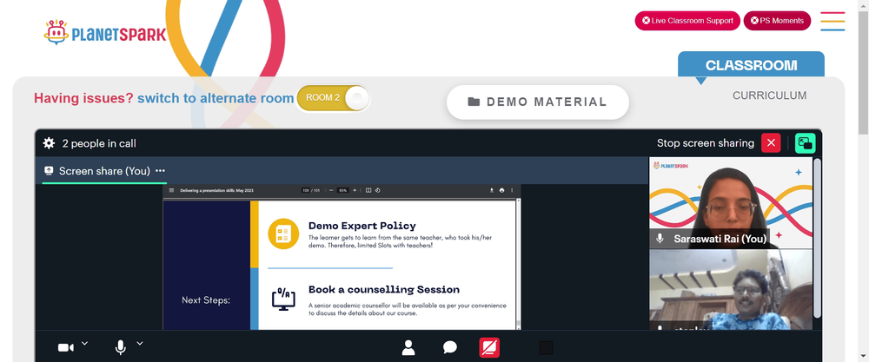Click switch to alternate room link
Screen dimensions: 869x362
(216, 98)
